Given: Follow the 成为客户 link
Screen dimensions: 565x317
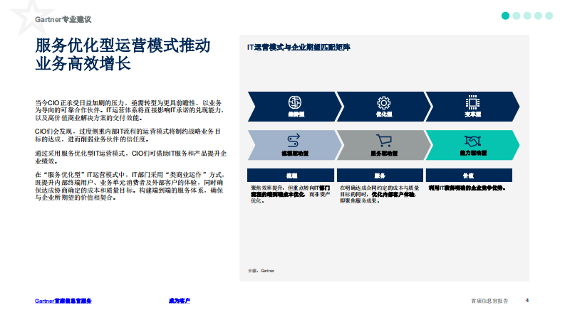Looking at the screenshot, I should coord(179,301).
